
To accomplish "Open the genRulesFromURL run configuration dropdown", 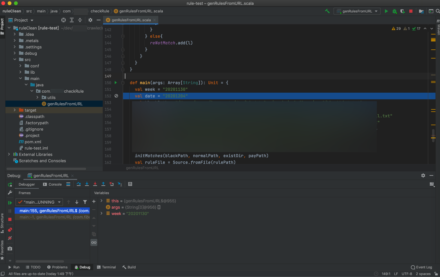I will tap(357, 11).
